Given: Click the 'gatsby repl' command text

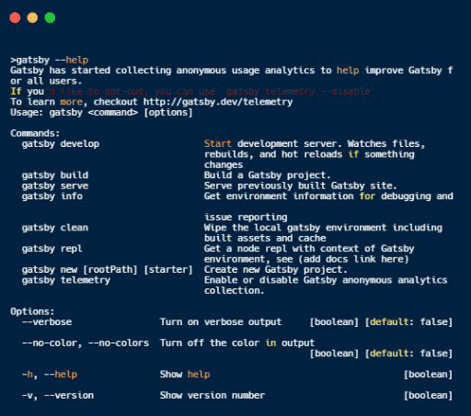Looking at the screenshot, I should pos(52,249).
